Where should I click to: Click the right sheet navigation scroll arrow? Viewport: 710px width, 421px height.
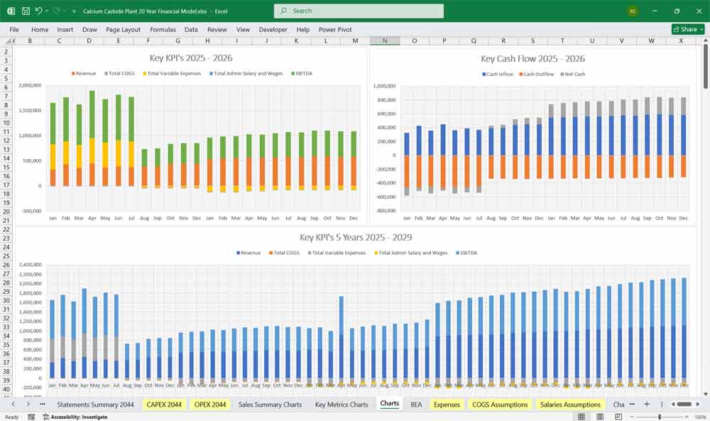click(x=28, y=403)
